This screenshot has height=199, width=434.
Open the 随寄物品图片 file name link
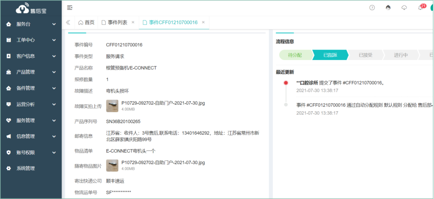coord(163,163)
